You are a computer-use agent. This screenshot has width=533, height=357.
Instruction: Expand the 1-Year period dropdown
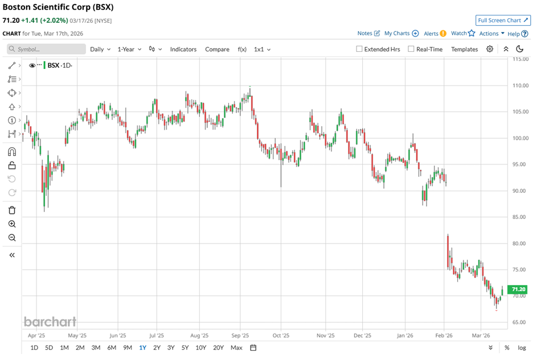129,49
